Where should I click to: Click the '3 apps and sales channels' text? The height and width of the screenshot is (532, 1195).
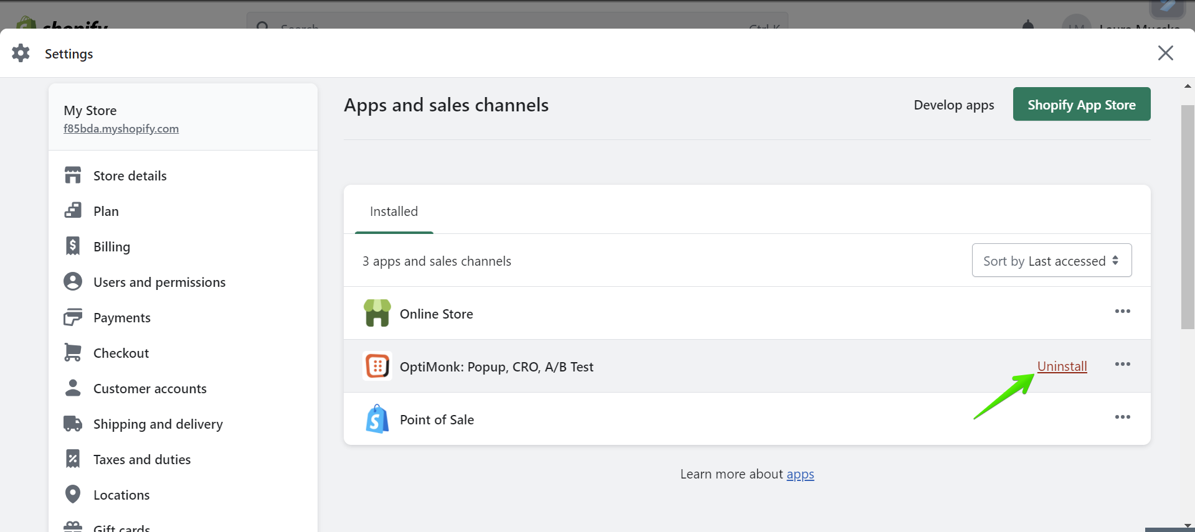point(437,261)
